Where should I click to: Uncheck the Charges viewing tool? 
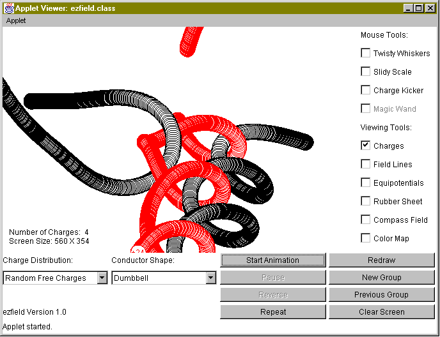(x=366, y=146)
